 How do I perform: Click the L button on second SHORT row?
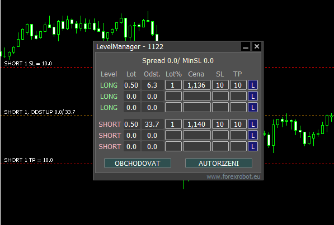coord(253,135)
